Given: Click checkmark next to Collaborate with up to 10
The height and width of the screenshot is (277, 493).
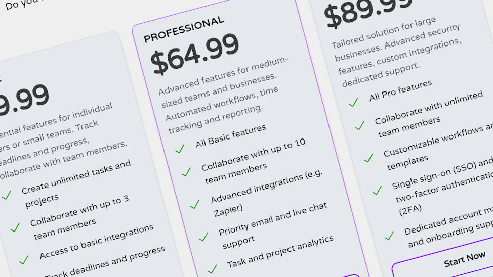Looking at the screenshot, I should click(x=186, y=172).
